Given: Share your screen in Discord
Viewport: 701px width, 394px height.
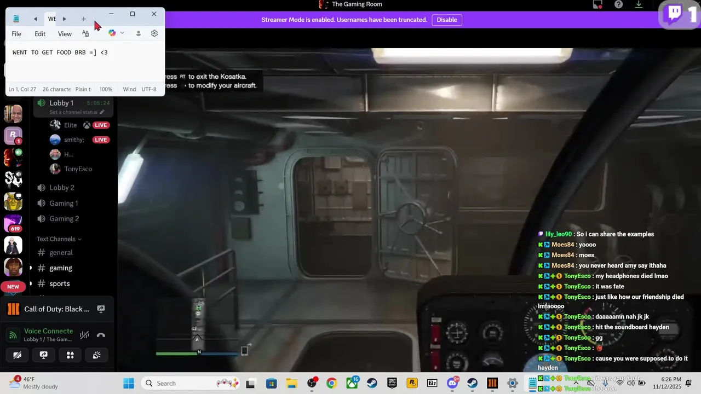Looking at the screenshot, I should pos(44,355).
